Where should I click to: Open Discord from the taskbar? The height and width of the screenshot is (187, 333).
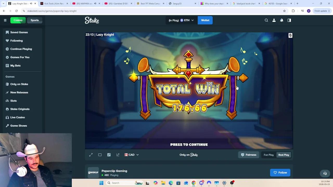coord(201,183)
